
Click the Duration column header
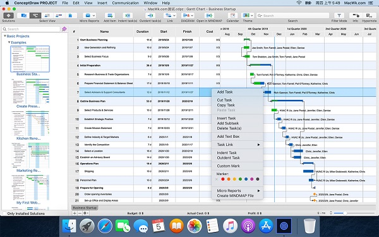(143, 32)
